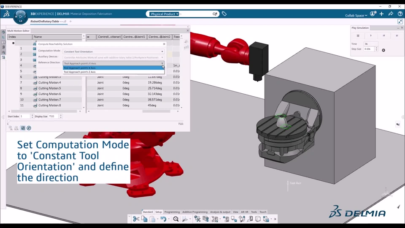
Task: Click the flag icon at right edge
Action: pyautogui.click(x=398, y=124)
